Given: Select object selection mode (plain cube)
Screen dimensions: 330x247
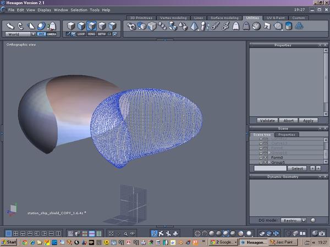Looking at the screenshot, I should pyautogui.click(x=71, y=26).
